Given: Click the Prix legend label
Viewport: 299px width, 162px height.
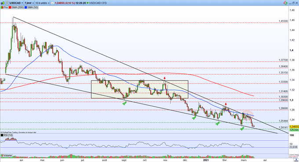Looking at the screenshot, I should click(x=6, y=7).
